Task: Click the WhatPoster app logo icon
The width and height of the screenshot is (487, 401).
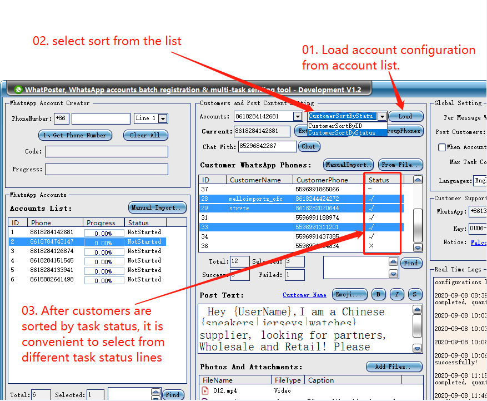Action: click(18, 90)
